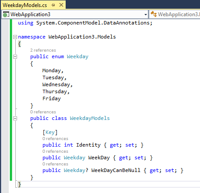
Task: Click the 'using' keyword
Action: click(26, 23)
